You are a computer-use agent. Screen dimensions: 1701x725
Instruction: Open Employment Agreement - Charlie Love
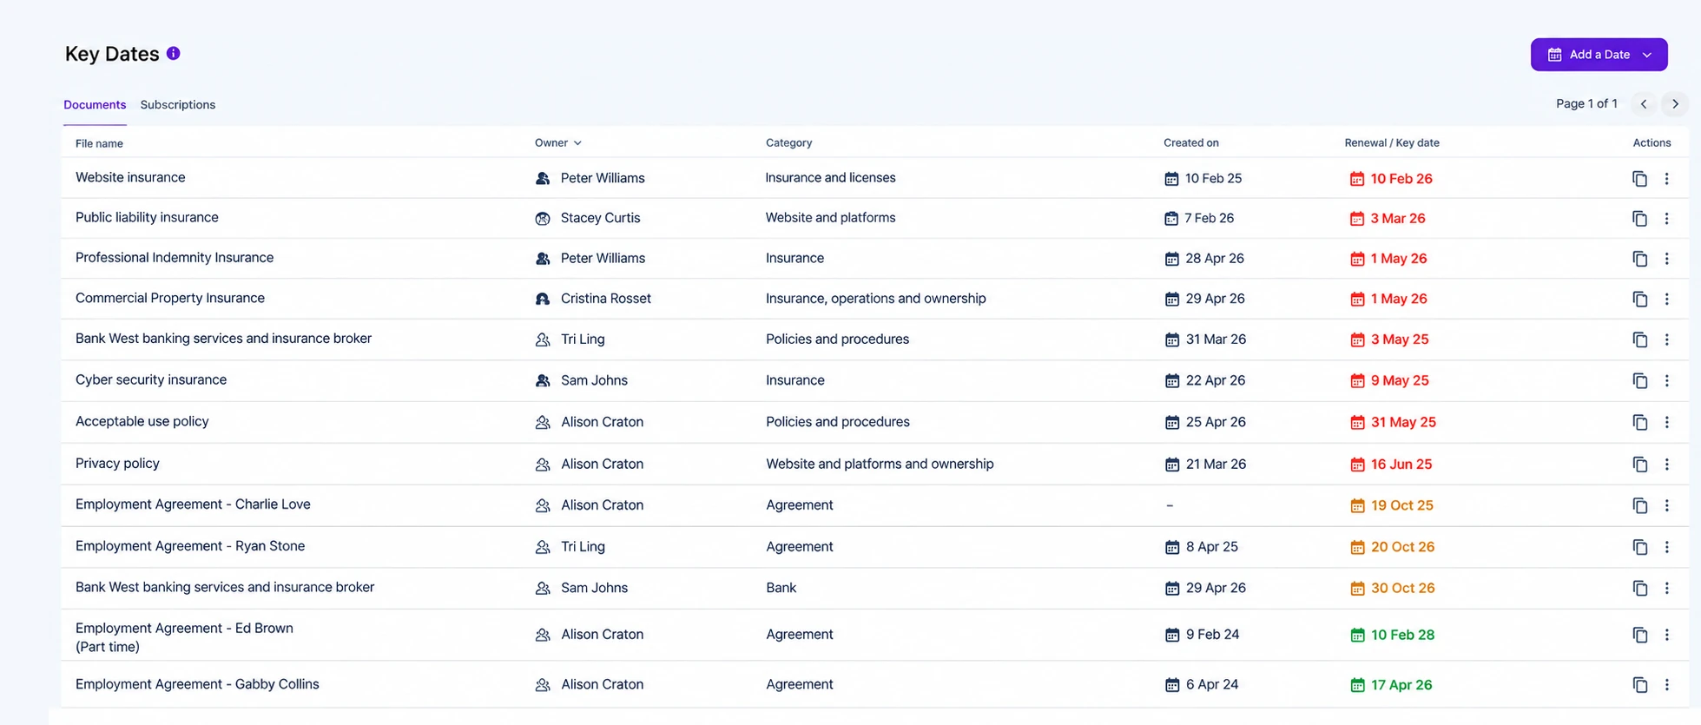click(193, 504)
